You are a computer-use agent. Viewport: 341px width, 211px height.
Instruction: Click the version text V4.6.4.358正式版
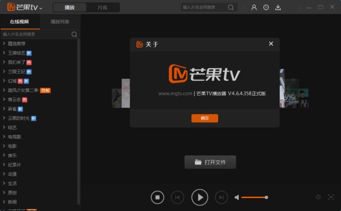247,93
